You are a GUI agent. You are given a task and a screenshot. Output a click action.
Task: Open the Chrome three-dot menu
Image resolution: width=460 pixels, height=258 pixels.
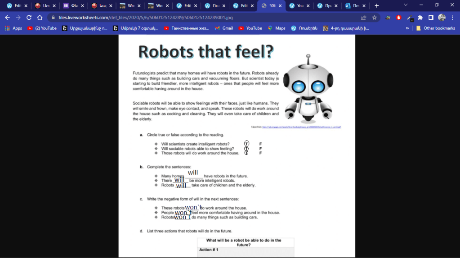point(452,17)
